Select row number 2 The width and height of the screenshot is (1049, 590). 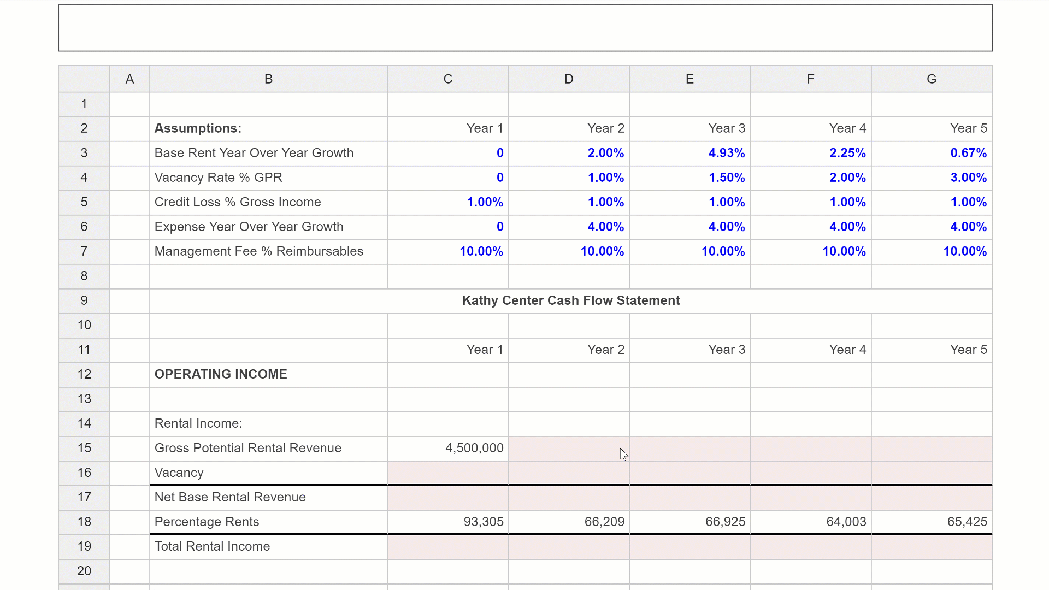click(84, 128)
